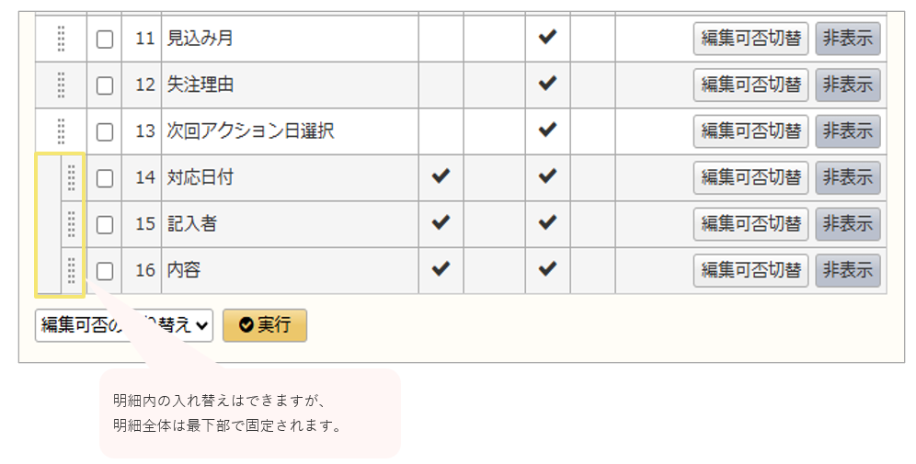Click drag handle of 次回アクション日選択 row

pos(61,131)
